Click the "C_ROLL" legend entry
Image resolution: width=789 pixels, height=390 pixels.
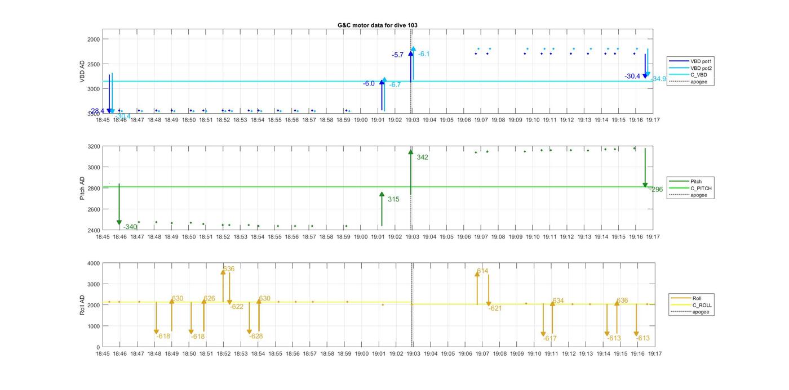tap(692, 305)
